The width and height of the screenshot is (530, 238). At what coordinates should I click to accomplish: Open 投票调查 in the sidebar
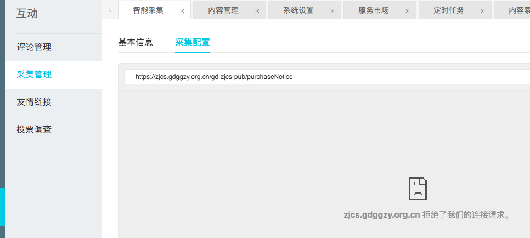(53, 129)
